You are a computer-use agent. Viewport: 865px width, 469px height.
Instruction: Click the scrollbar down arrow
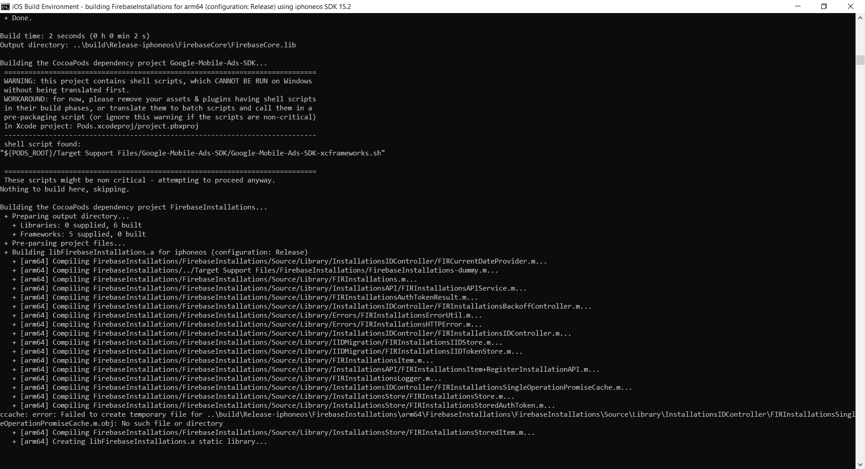(x=860, y=464)
